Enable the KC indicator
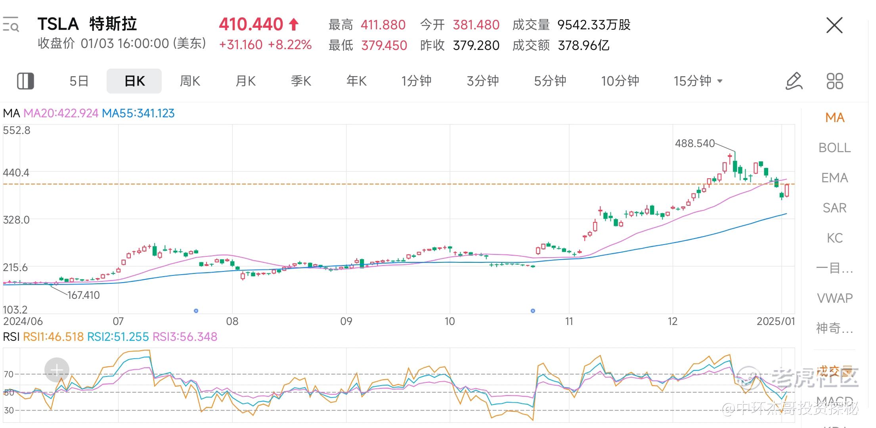This screenshot has width=876, height=428. point(835,238)
